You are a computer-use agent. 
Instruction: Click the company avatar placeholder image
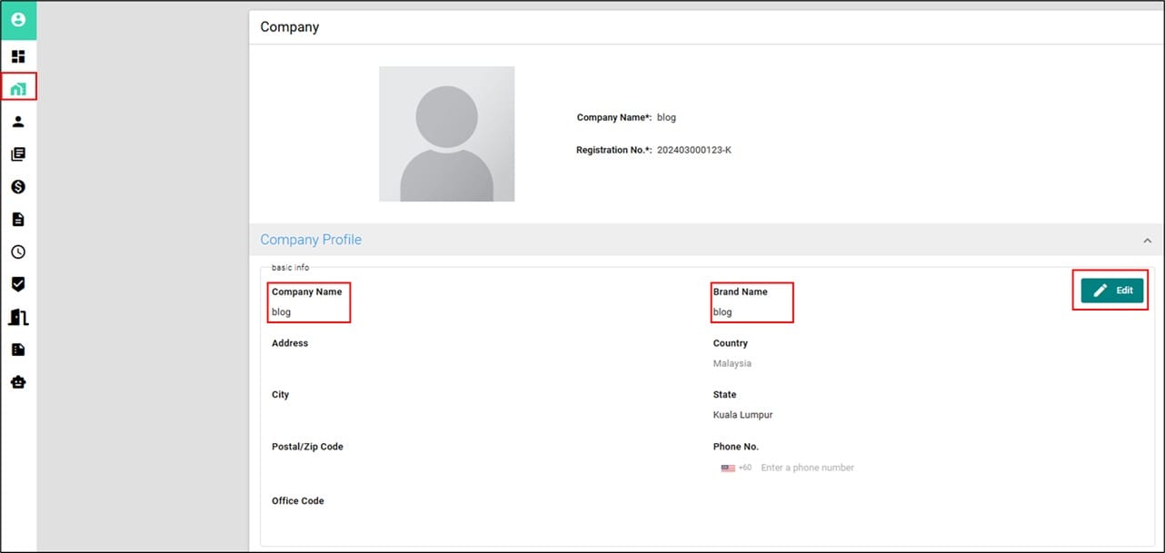446,133
